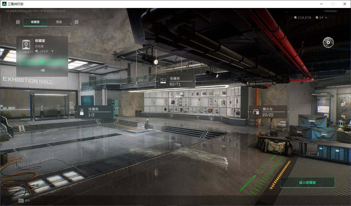
Task: Select the -1层 floor button
Action: point(42,70)
